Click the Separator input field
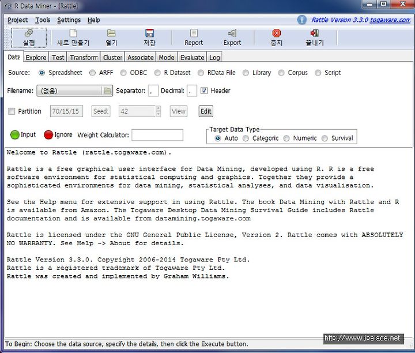The image size is (415, 353). pos(153,91)
